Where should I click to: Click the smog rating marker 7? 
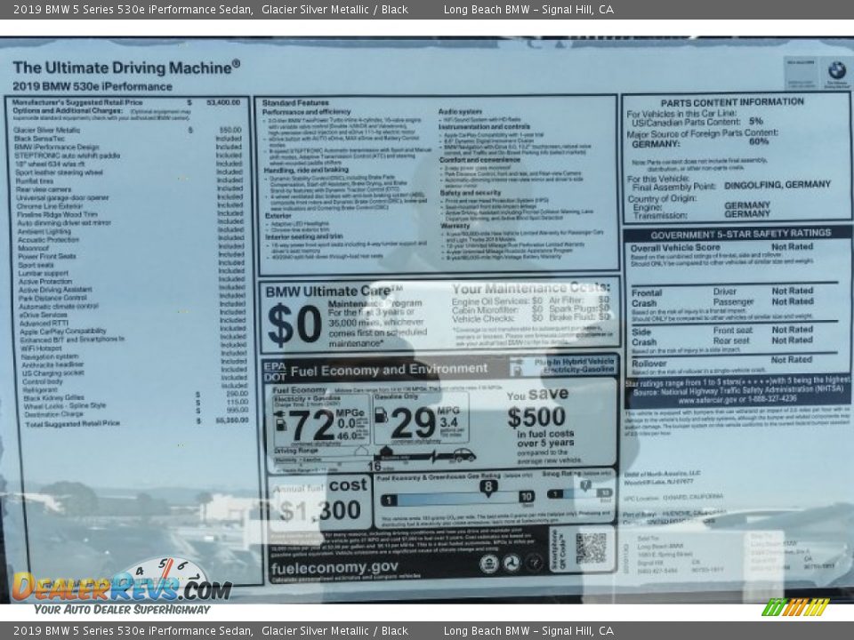point(584,485)
